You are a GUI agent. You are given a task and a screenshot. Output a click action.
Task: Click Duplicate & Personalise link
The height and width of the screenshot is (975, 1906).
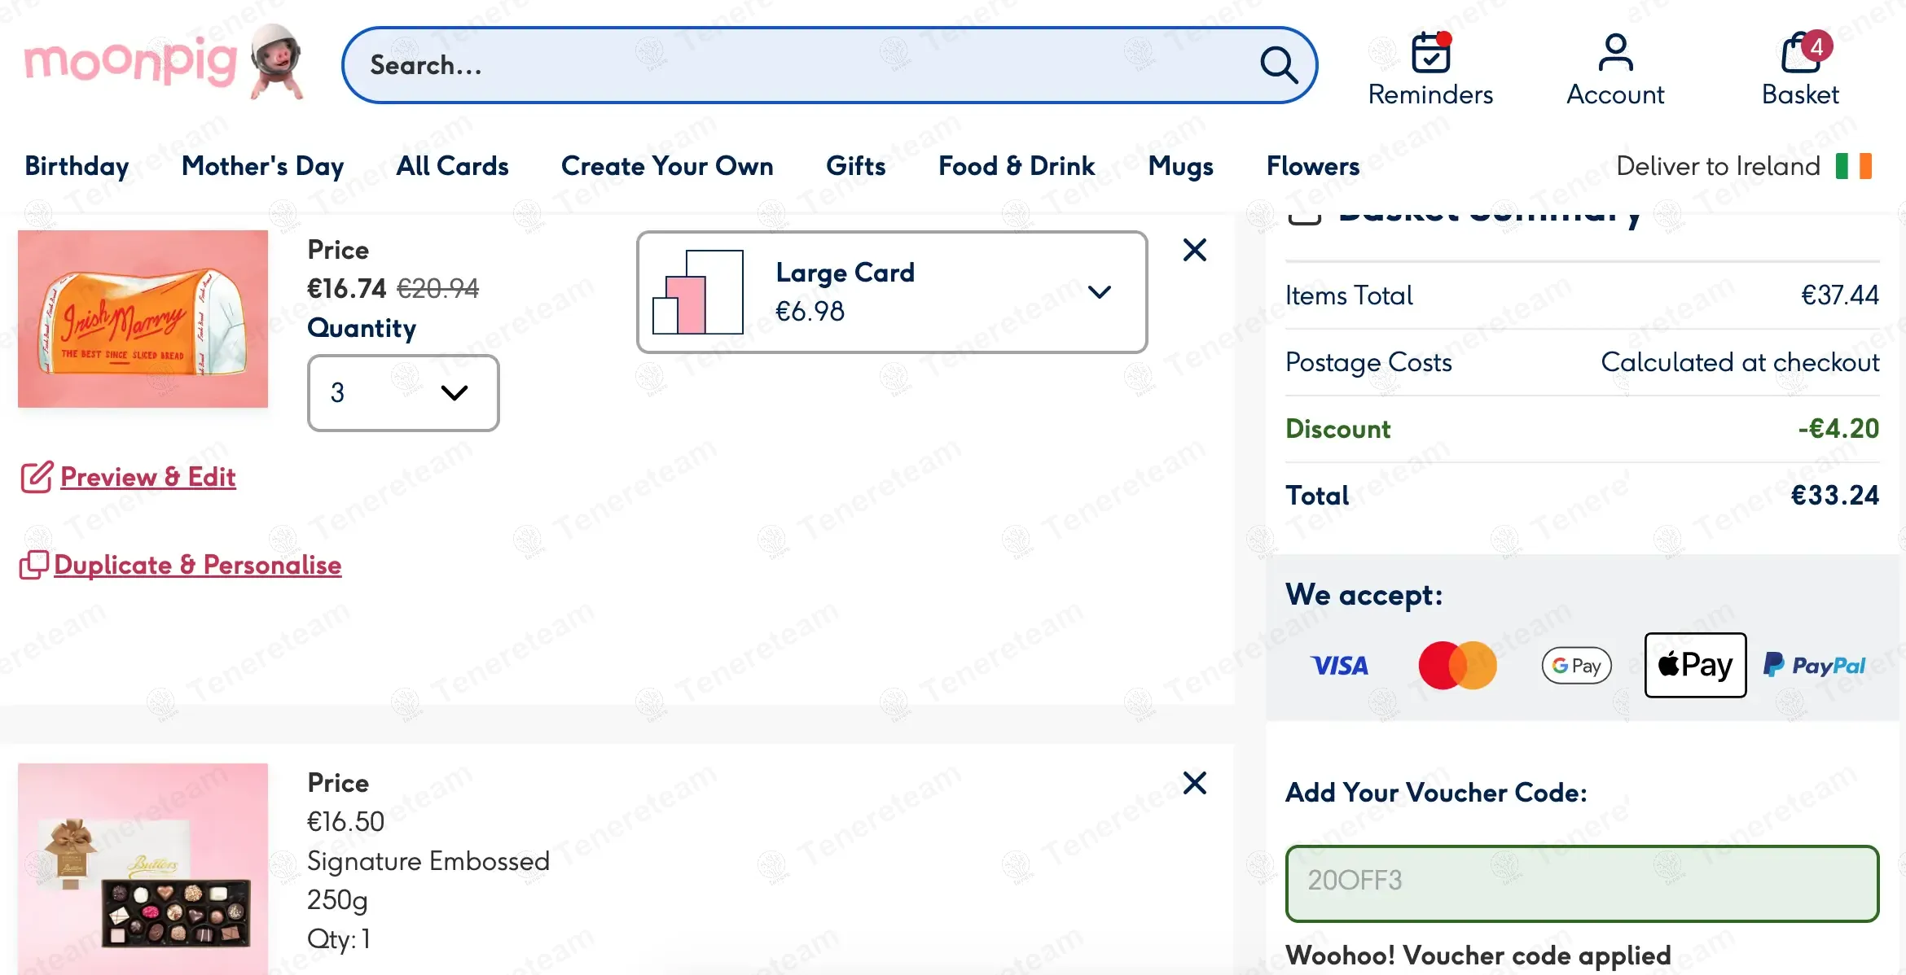tap(197, 565)
